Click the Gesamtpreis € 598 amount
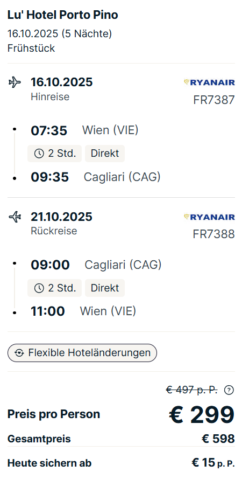This screenshot has width=242, height=479. tap(218, 439)
